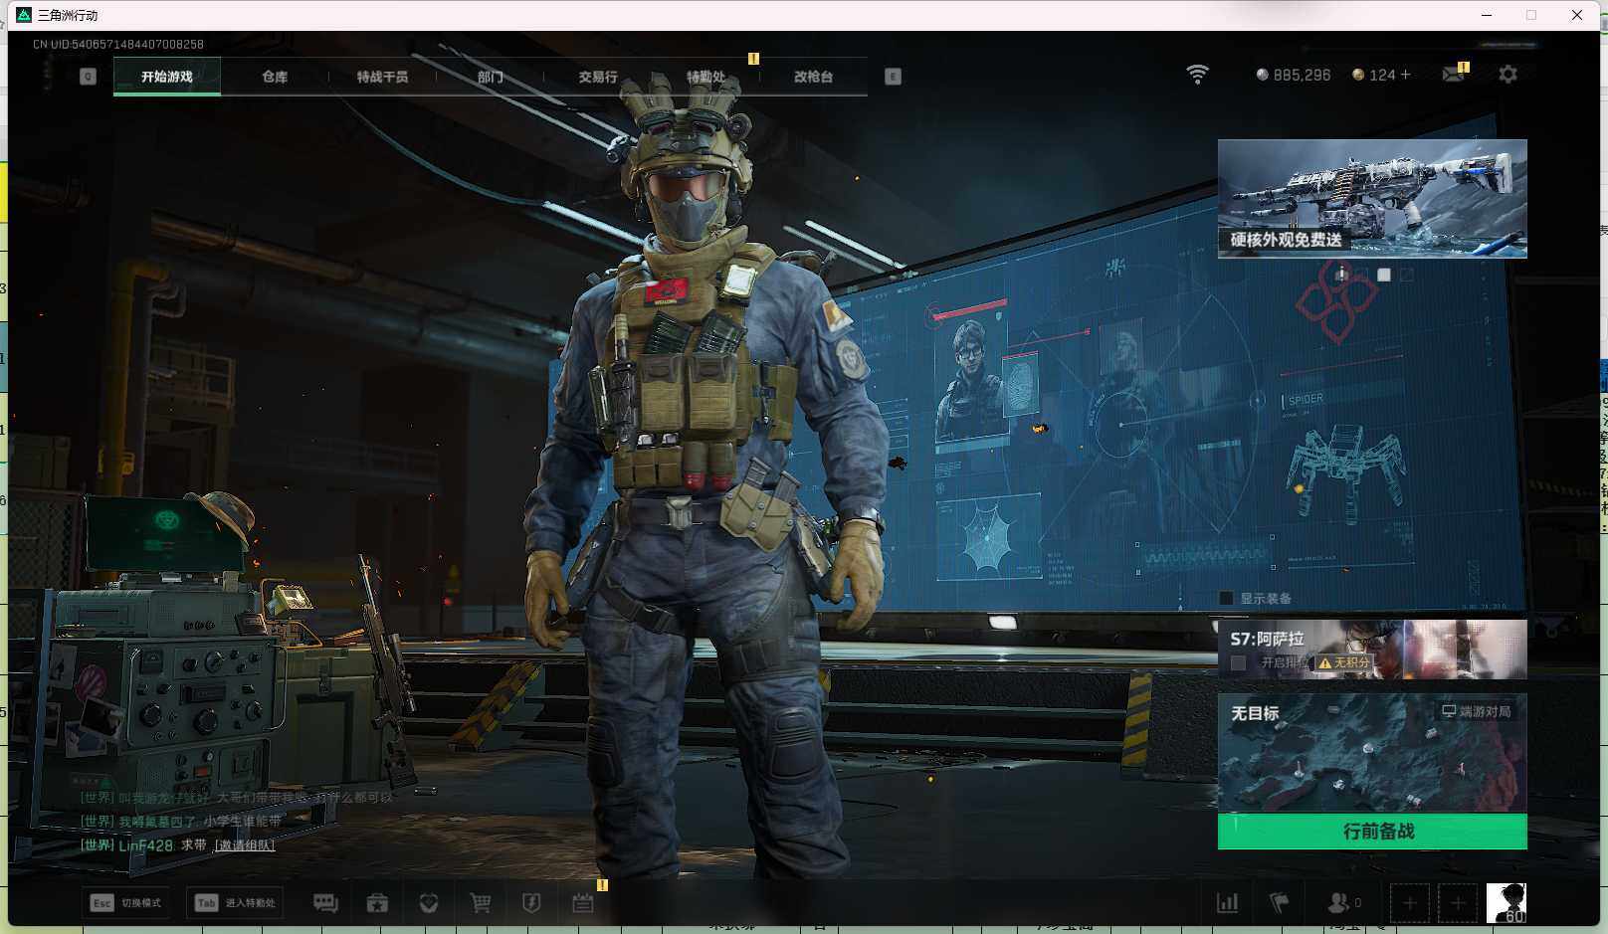1608x934 pixels.
Task: Click the 邀请组队 link in world chat
Action: 245,845
